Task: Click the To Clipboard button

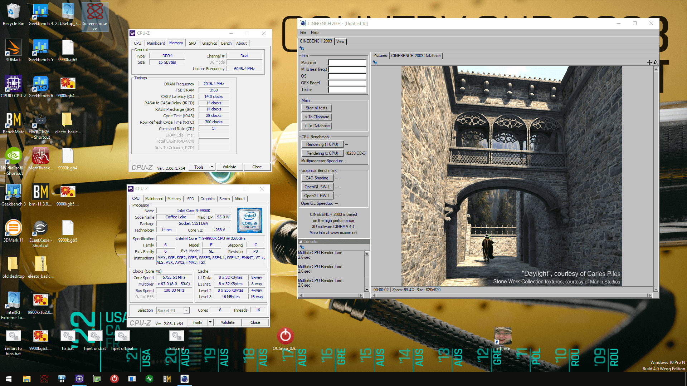Action: coord(316,117)
